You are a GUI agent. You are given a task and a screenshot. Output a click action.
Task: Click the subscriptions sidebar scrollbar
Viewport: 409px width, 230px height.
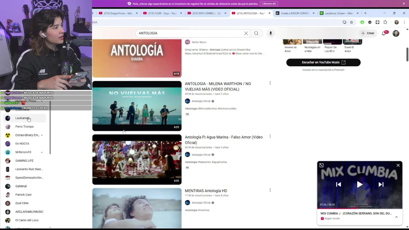pyautogui.click(x=50, y=128)
